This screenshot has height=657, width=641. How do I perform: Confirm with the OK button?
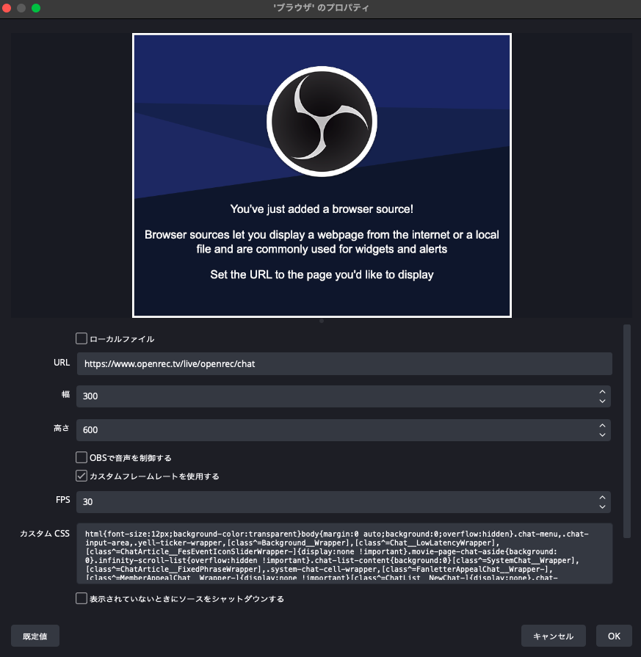614,636
